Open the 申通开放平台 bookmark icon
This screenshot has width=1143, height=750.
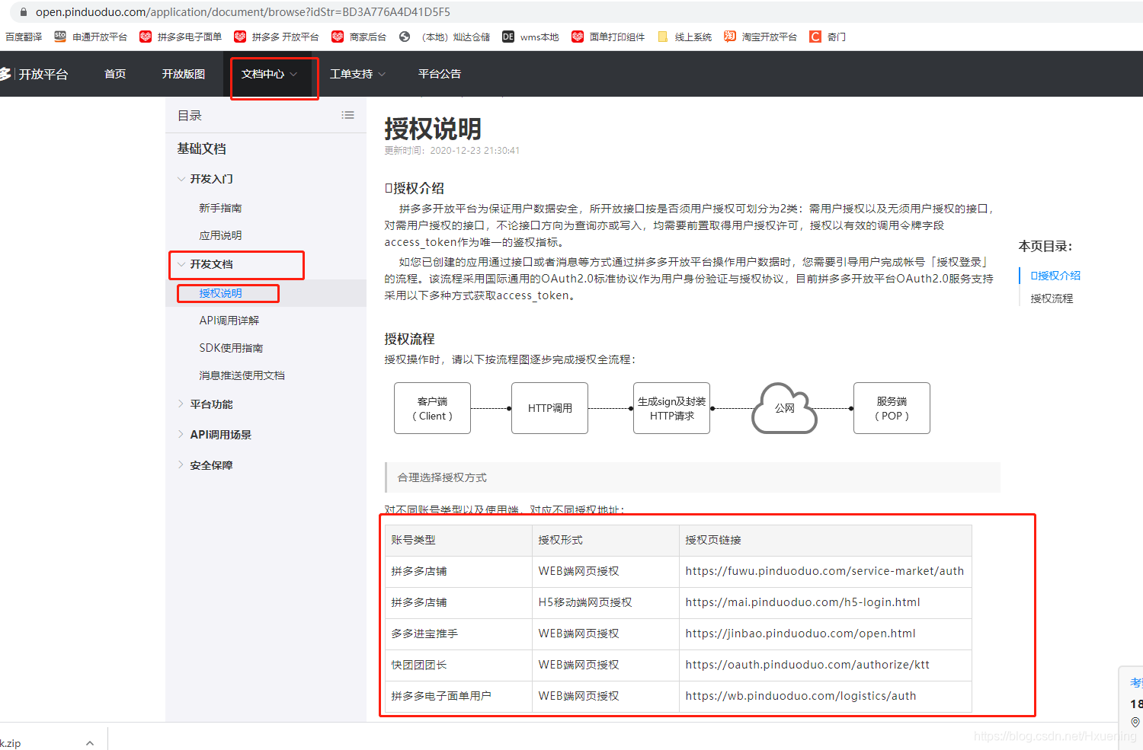(x=60, y=36)
